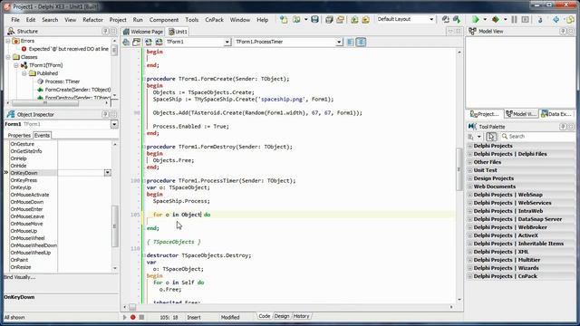Click the stop macro recording square
The image size is (580, 326).
click(141, 317)
